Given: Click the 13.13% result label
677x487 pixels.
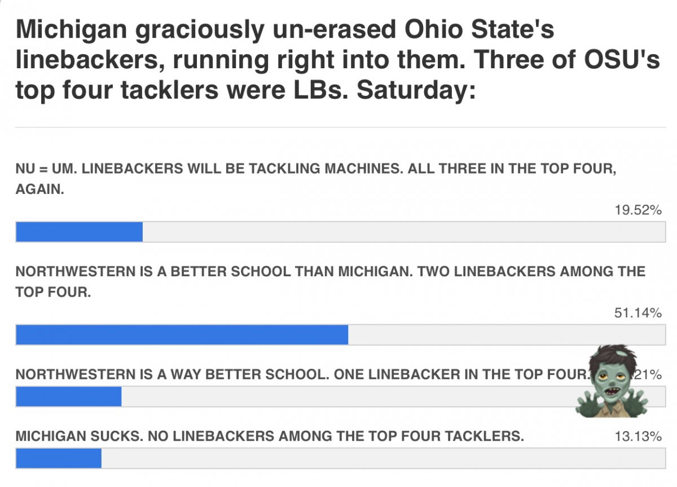Looking at the screenshot, I should [638, 437].
